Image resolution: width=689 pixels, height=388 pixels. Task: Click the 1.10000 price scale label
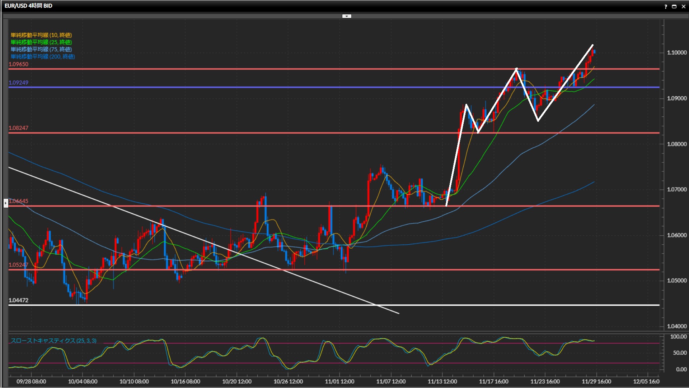point(676,52)
